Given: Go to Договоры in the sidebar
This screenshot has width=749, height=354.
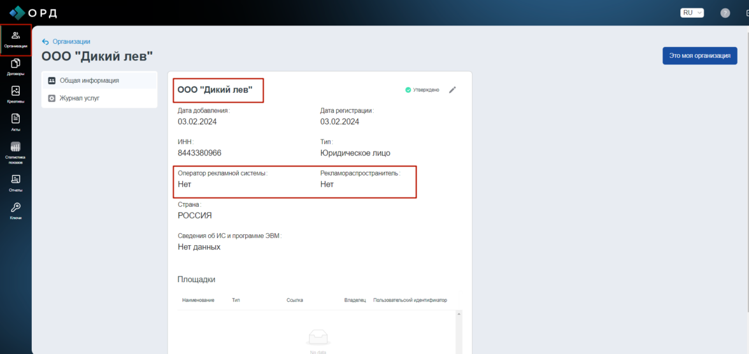Looking at the screenshot, I should tap(15, 67).
